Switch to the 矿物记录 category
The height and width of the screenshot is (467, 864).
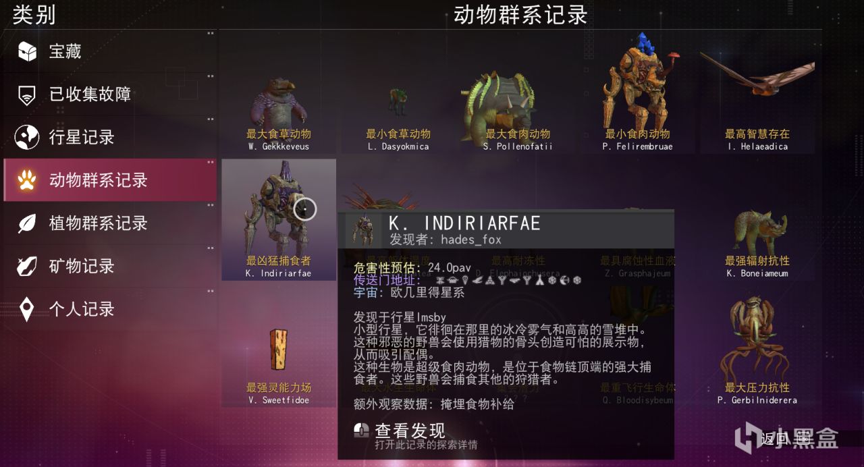[x=110, y=267]
